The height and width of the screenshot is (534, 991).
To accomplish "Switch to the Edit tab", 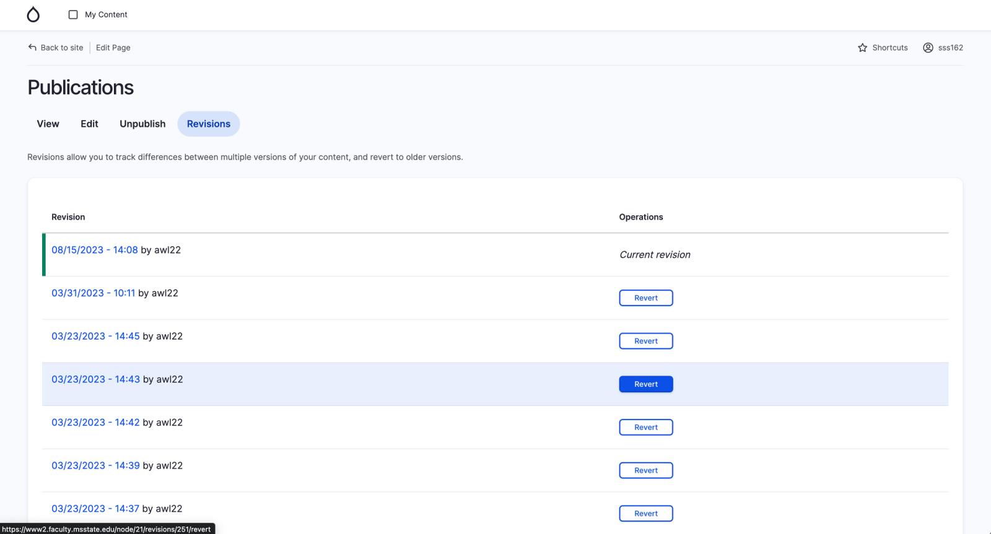I will tap(89, 124).
